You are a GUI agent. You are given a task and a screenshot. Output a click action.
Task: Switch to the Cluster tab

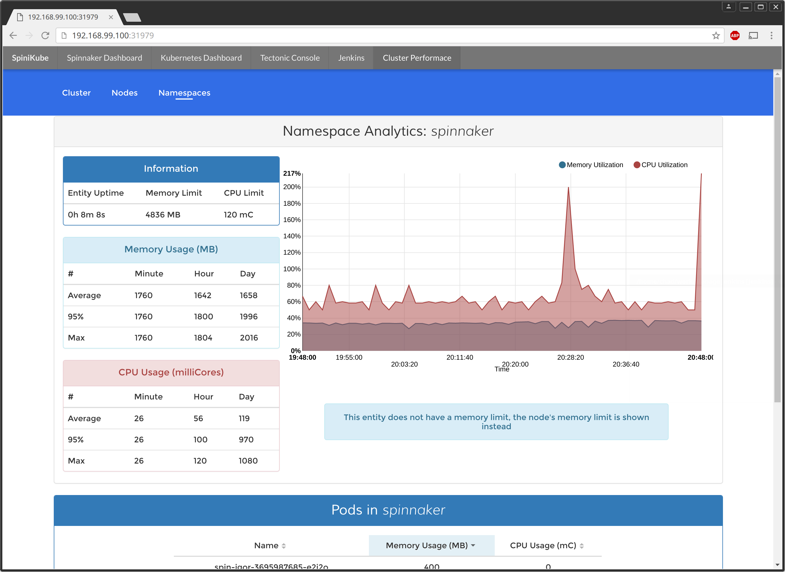pos(76,93)
